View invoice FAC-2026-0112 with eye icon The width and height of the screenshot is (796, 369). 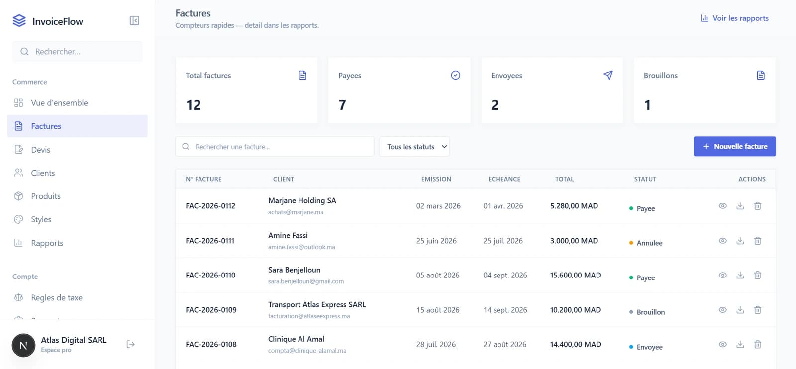[723, 206]
